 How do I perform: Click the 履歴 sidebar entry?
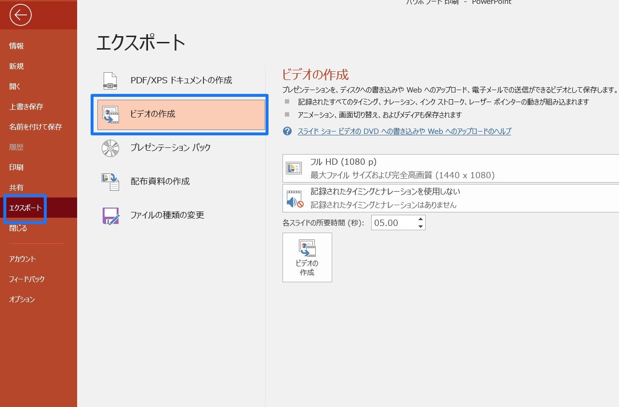16,147
